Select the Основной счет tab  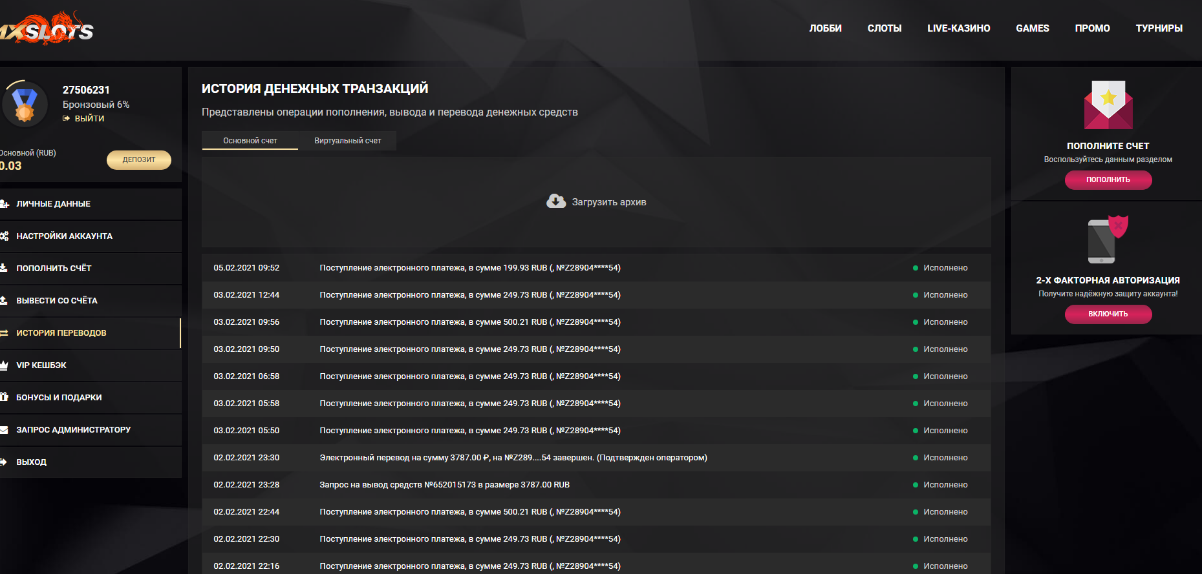pyautogui.click(x=250, y=141)
